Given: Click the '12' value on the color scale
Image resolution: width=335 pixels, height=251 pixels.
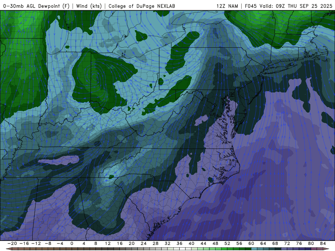Looking at the screenshot, I should click(108, 243).
